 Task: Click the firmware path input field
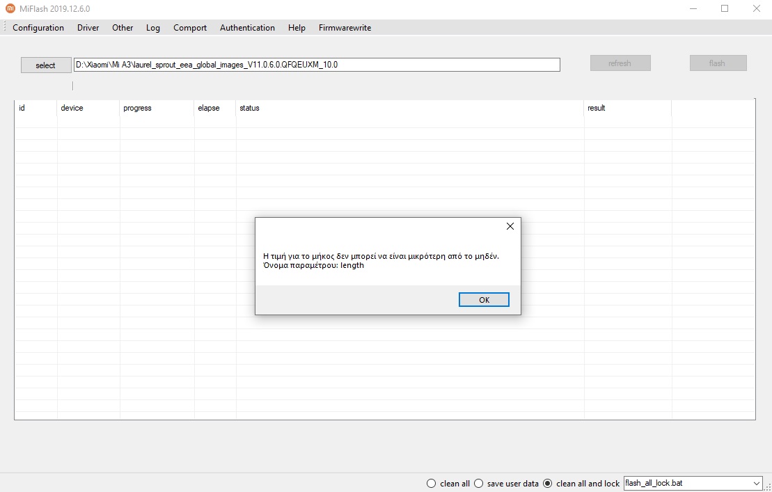point(317,65)
